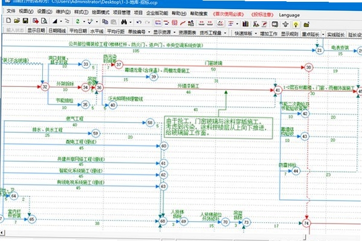362x241 pixels.
Task: Click the binoculars find icon
Action: pos(124,22)
